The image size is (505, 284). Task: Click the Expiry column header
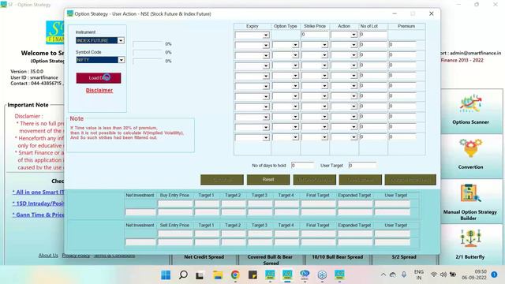(x=252, y=26)
